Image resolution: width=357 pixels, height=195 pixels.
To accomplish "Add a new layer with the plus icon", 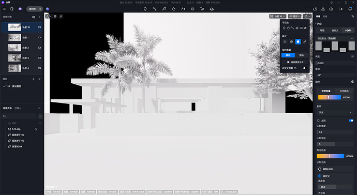I will (34, 79).
